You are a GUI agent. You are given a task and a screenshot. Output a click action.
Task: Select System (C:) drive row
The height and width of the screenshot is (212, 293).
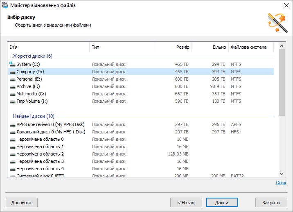[x=141, y=64]
